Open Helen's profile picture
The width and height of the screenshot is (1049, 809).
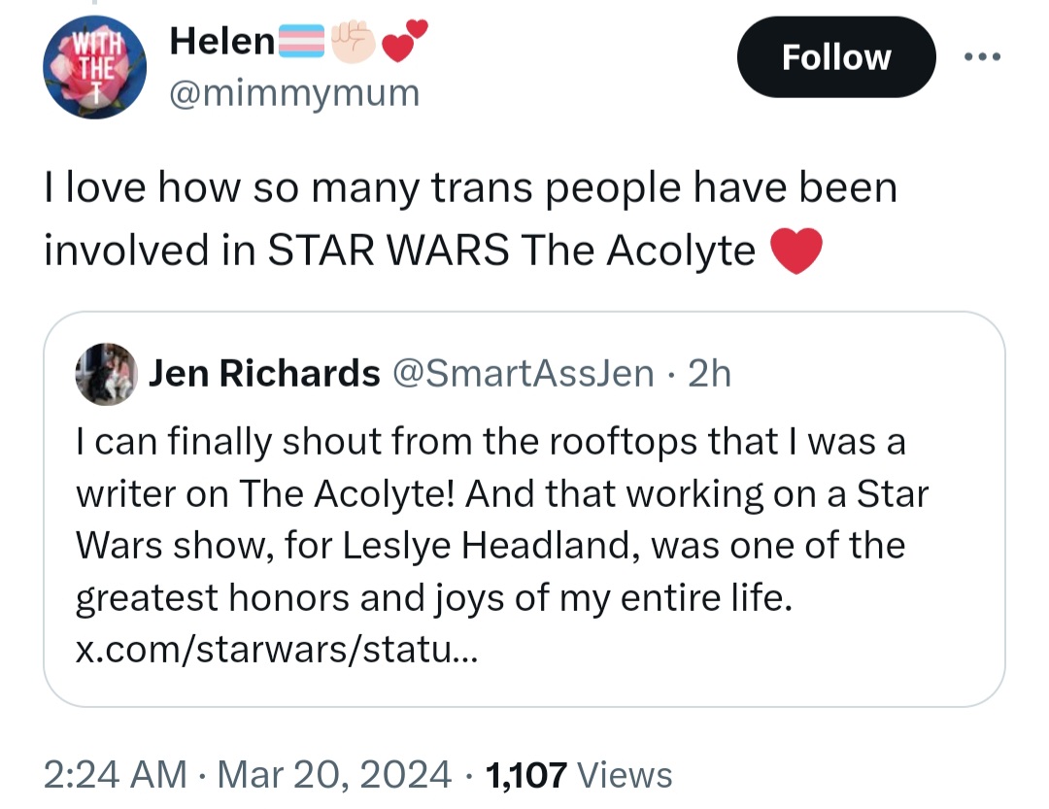[x=94, y=67]
